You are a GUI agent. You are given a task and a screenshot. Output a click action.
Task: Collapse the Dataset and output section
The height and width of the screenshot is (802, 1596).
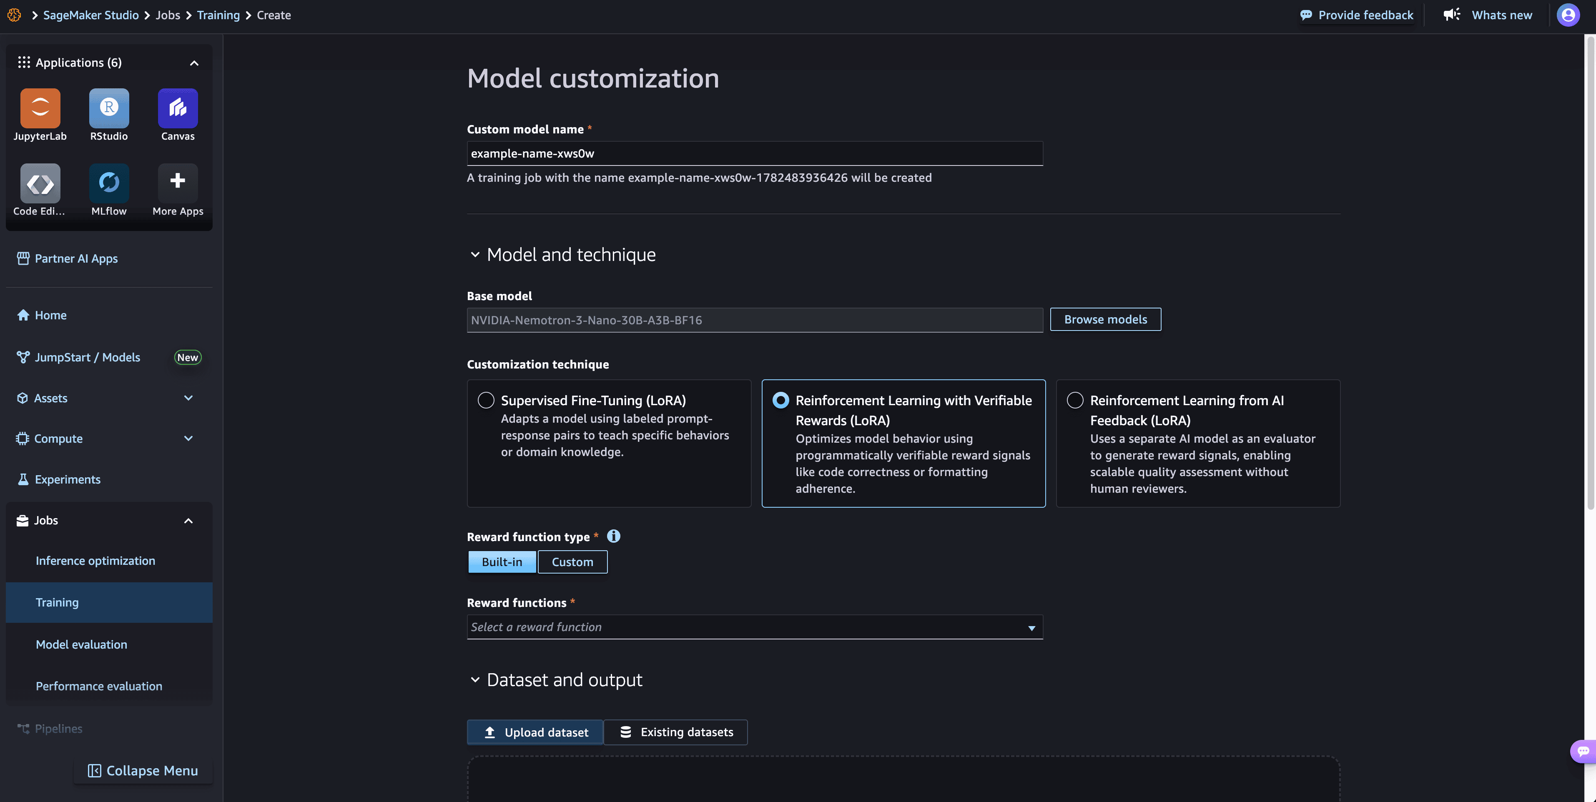pyautogui.click(x=475, y=680)
